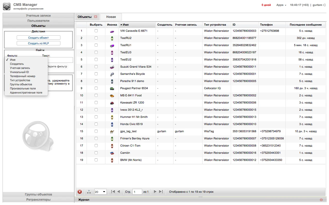Click the Создать объект button
The height and width of the screenshot is (205, 329).
pos(39,38)
